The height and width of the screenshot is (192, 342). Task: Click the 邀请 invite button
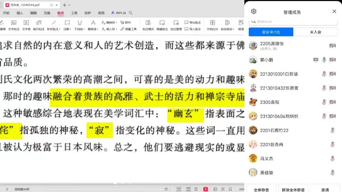(325, 189)
